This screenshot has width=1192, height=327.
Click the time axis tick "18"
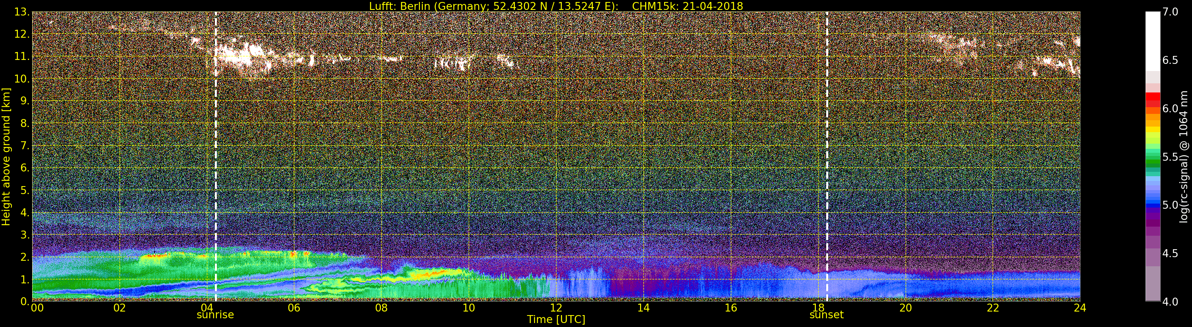(x=818, y=308)
